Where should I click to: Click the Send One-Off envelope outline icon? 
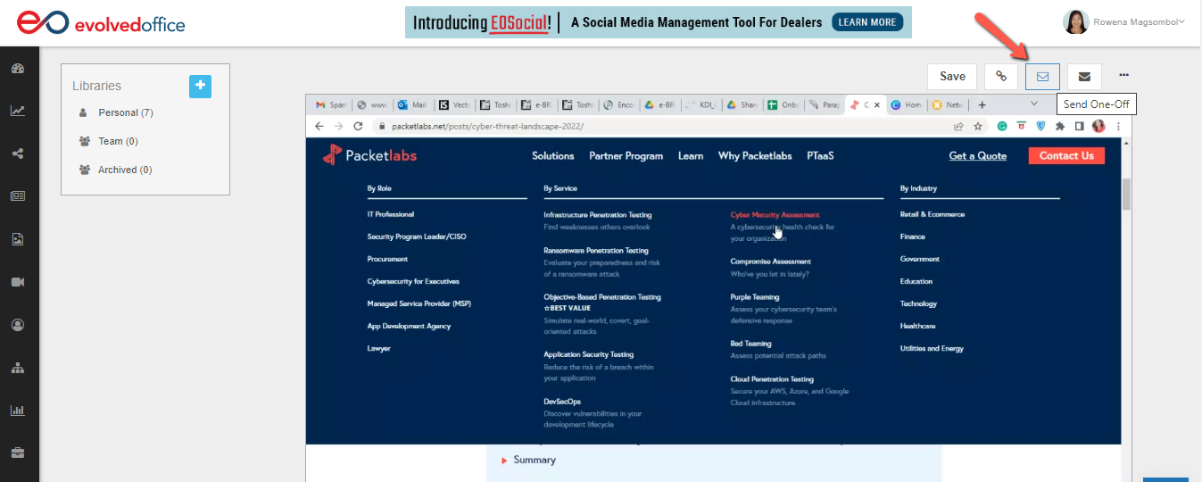(x=1042, y=77)
